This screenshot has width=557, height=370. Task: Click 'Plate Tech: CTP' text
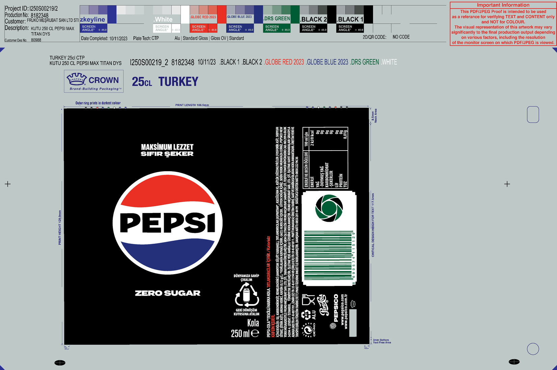pos(146,38)
